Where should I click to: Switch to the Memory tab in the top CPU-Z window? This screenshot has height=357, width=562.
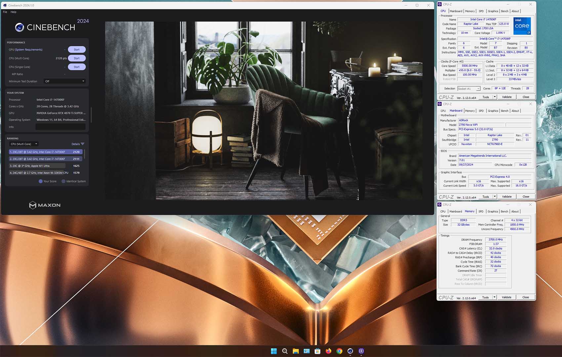click(x=470, y=11)
